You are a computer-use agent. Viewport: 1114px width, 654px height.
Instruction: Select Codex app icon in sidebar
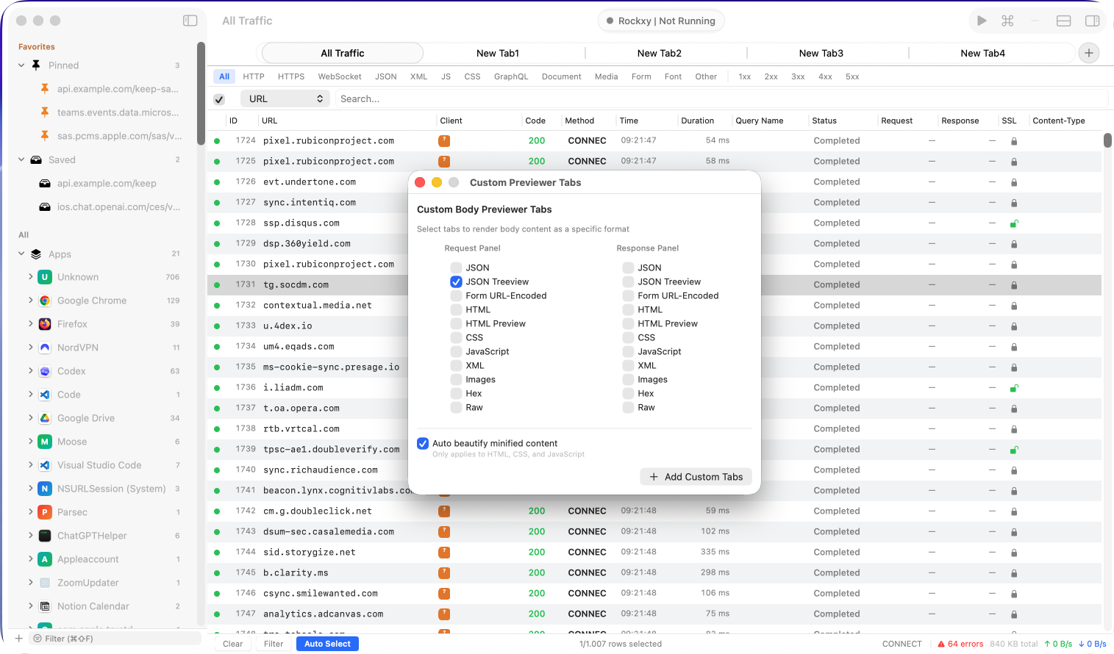(x=45, y=371)
